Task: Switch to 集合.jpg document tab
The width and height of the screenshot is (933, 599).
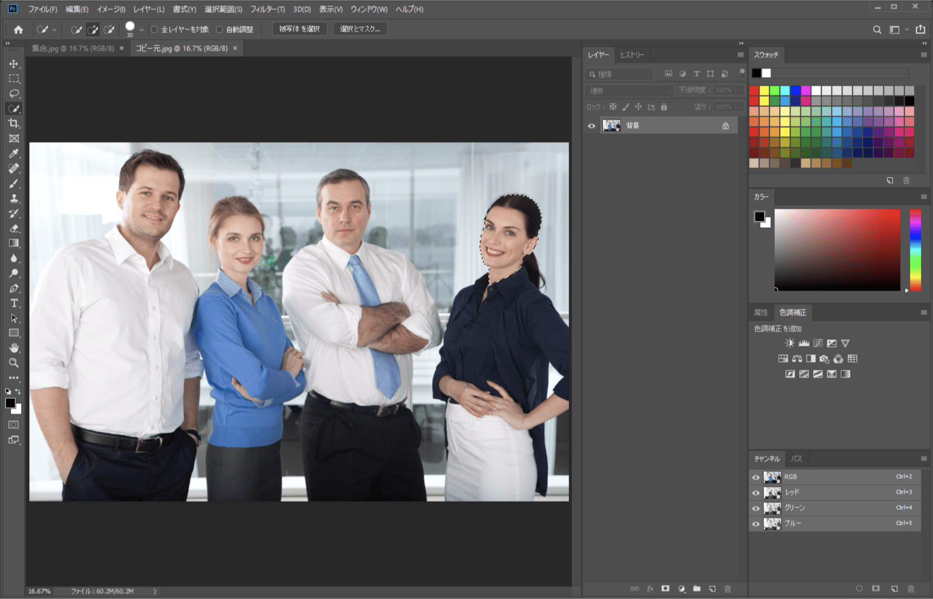Action: pyautogui.click(x=73, y=48)
